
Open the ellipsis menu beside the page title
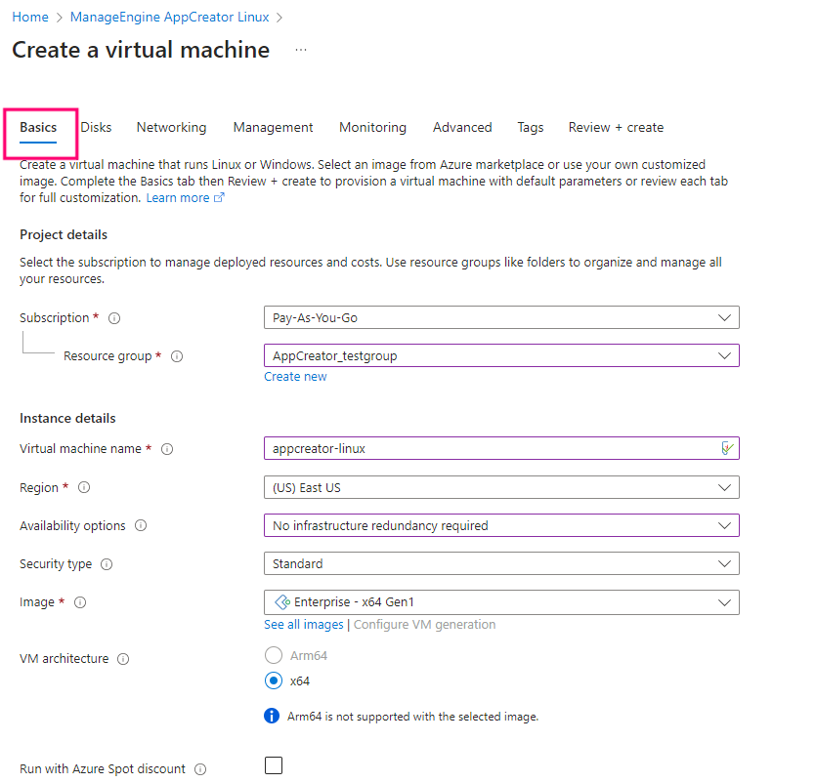[301, 50]
